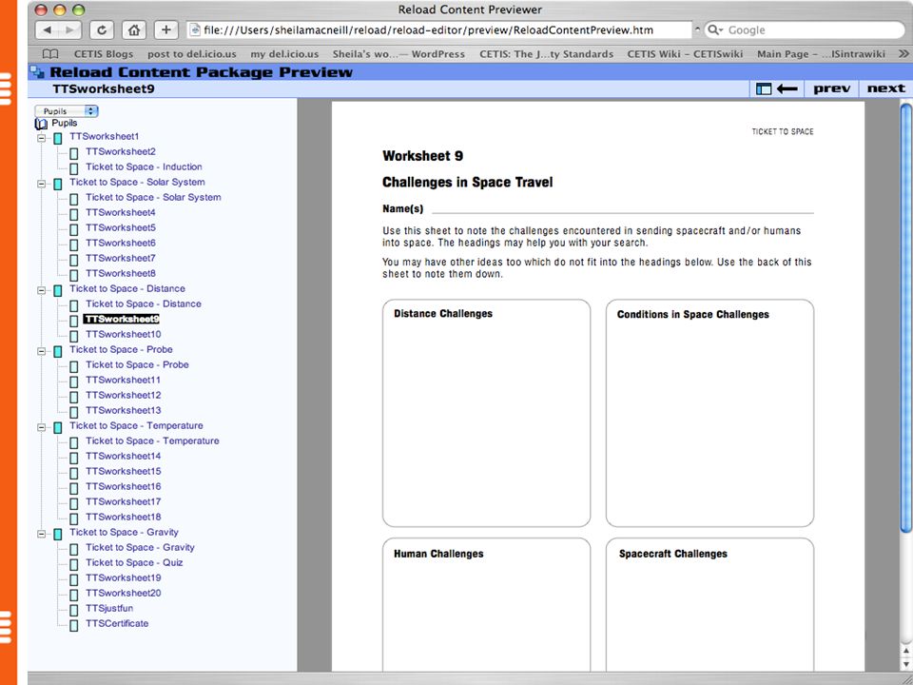Open the CETIS: The J...ty Standards bookmark

546,54
